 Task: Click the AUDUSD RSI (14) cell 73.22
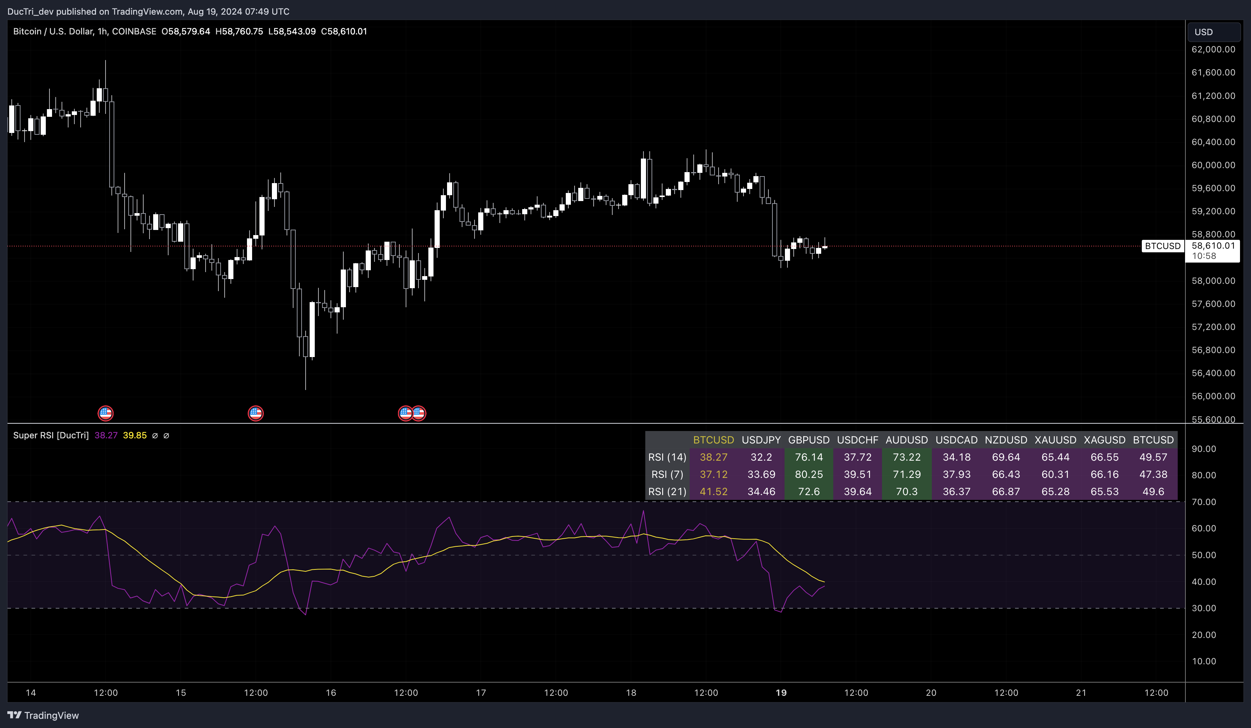point(907,457)
